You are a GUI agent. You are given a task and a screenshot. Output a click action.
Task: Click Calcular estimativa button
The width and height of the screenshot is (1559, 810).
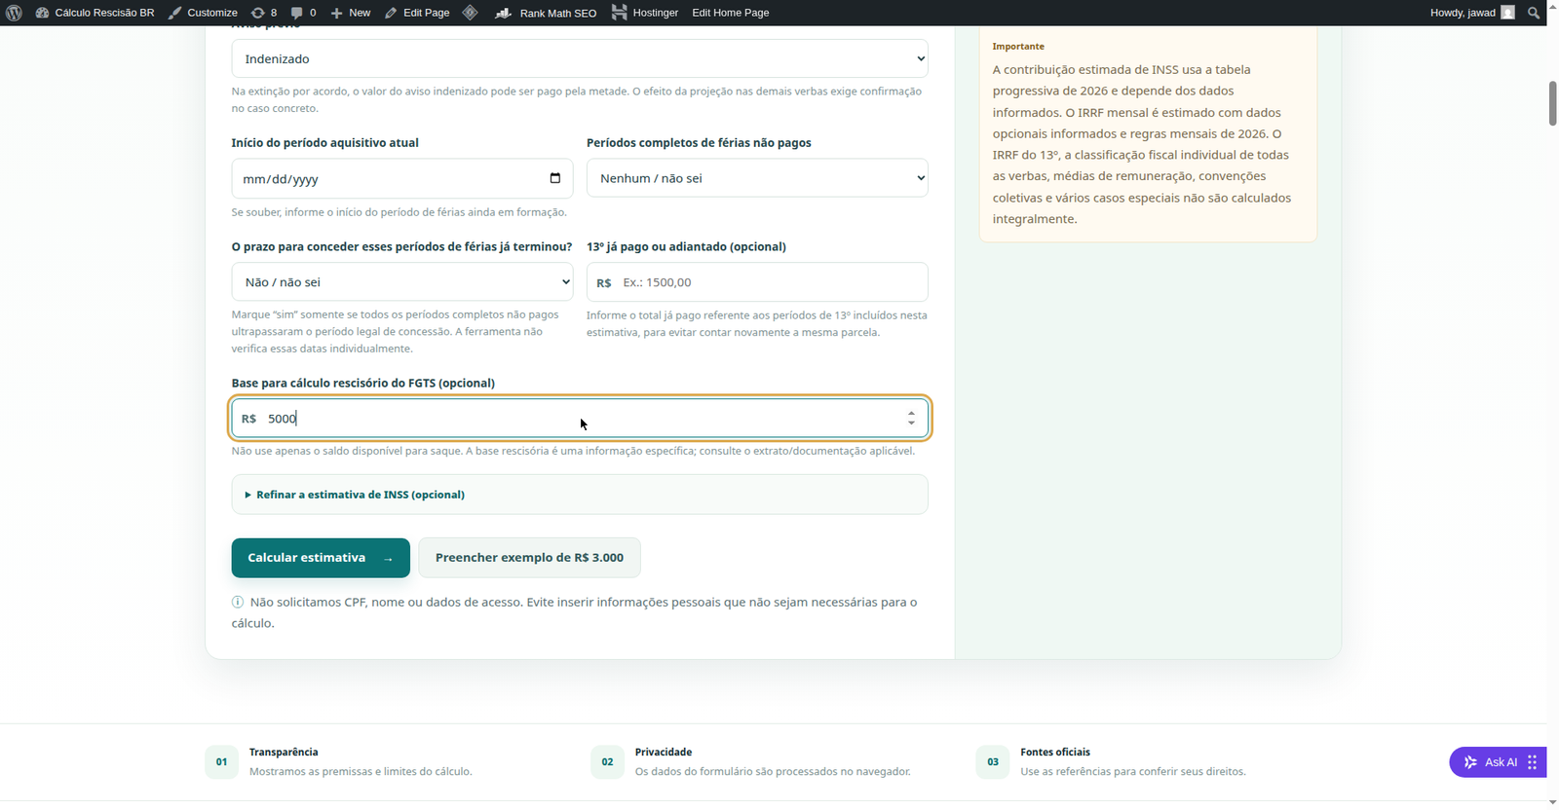click(x=321, y=558)
